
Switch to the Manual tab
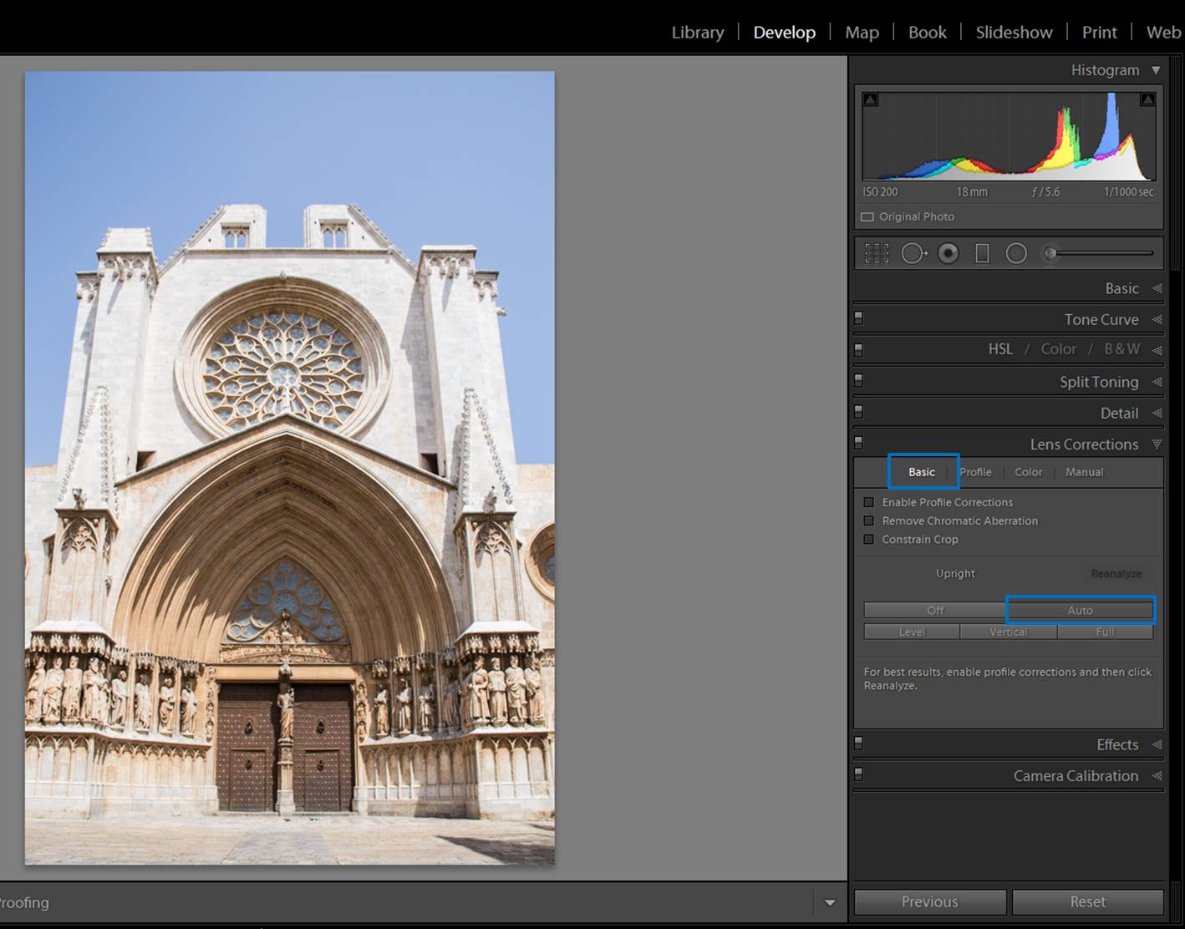coord(1084,472)
